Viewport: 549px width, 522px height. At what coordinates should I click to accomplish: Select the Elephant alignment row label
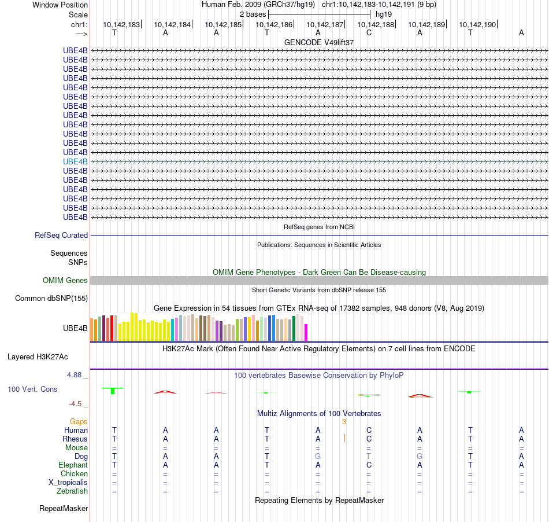(73, 465)
